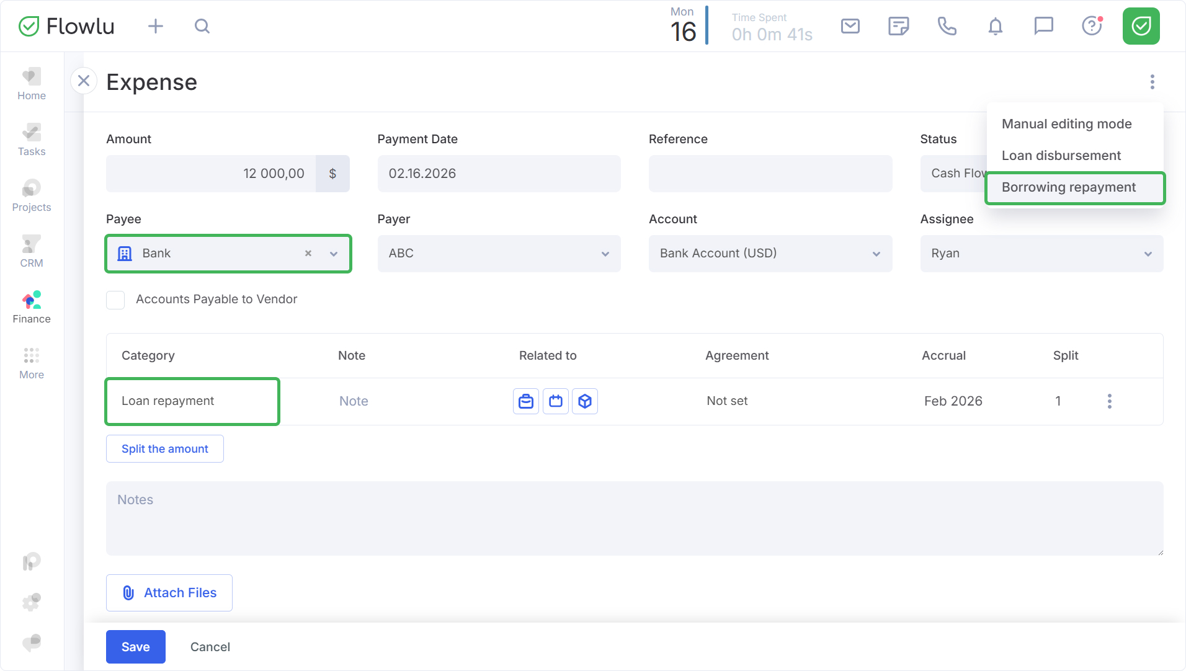Screen dimensions: 1186x671
Task: Open the phone calls icon
Action: 947,26
